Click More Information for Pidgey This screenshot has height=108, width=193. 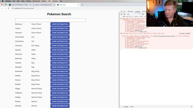coord(60,88)
